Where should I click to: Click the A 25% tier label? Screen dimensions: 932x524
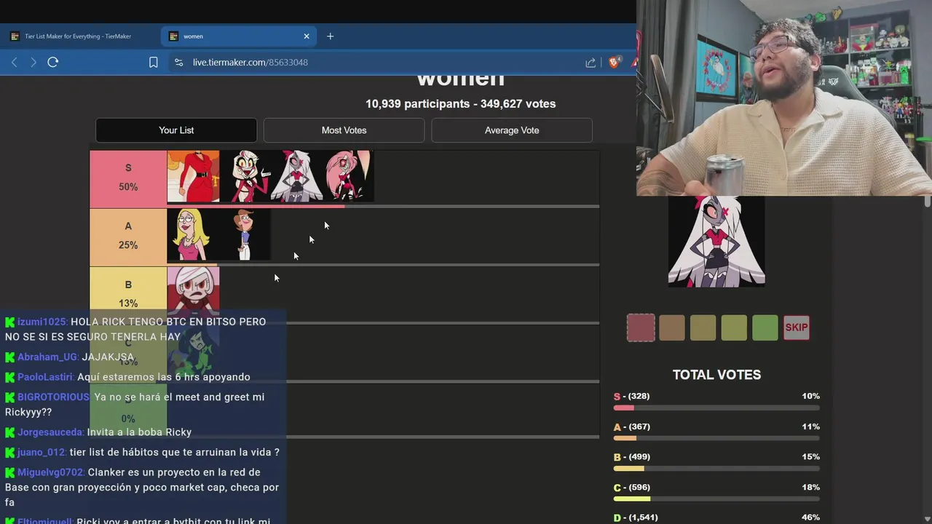tap(128, 237)
